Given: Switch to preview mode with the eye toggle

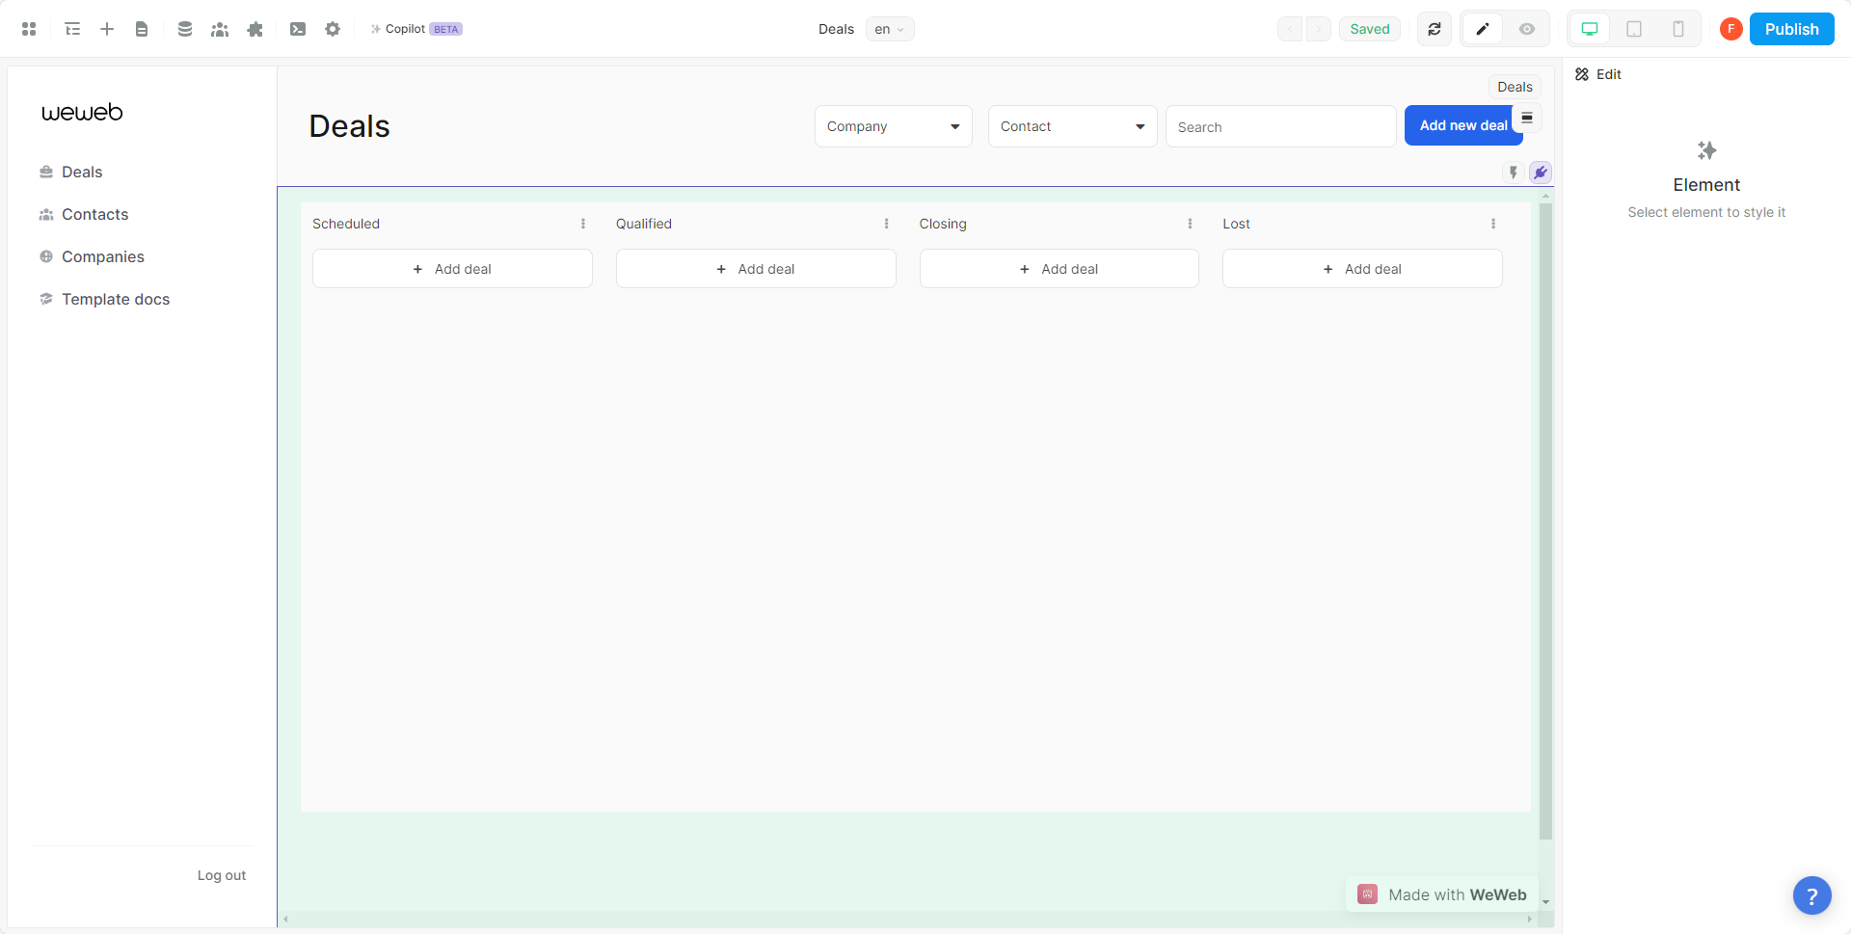Looking at the screenshot, I should 1526,29.
